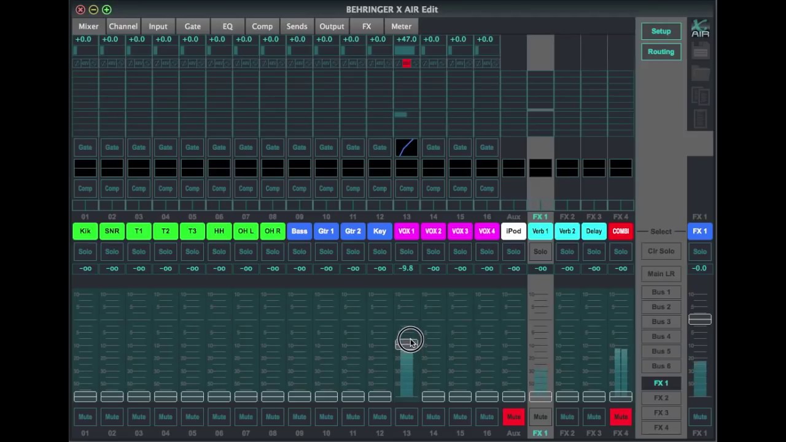Click the copy pages icon
786x442 pixels.
coord(700,96)
